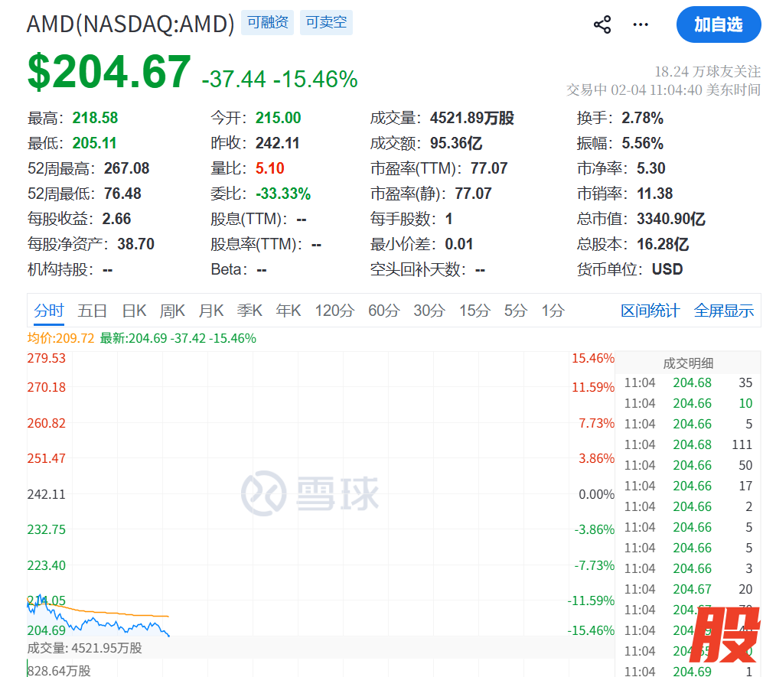
Task: Switch to the 季K chart tab
Action: 249,311
